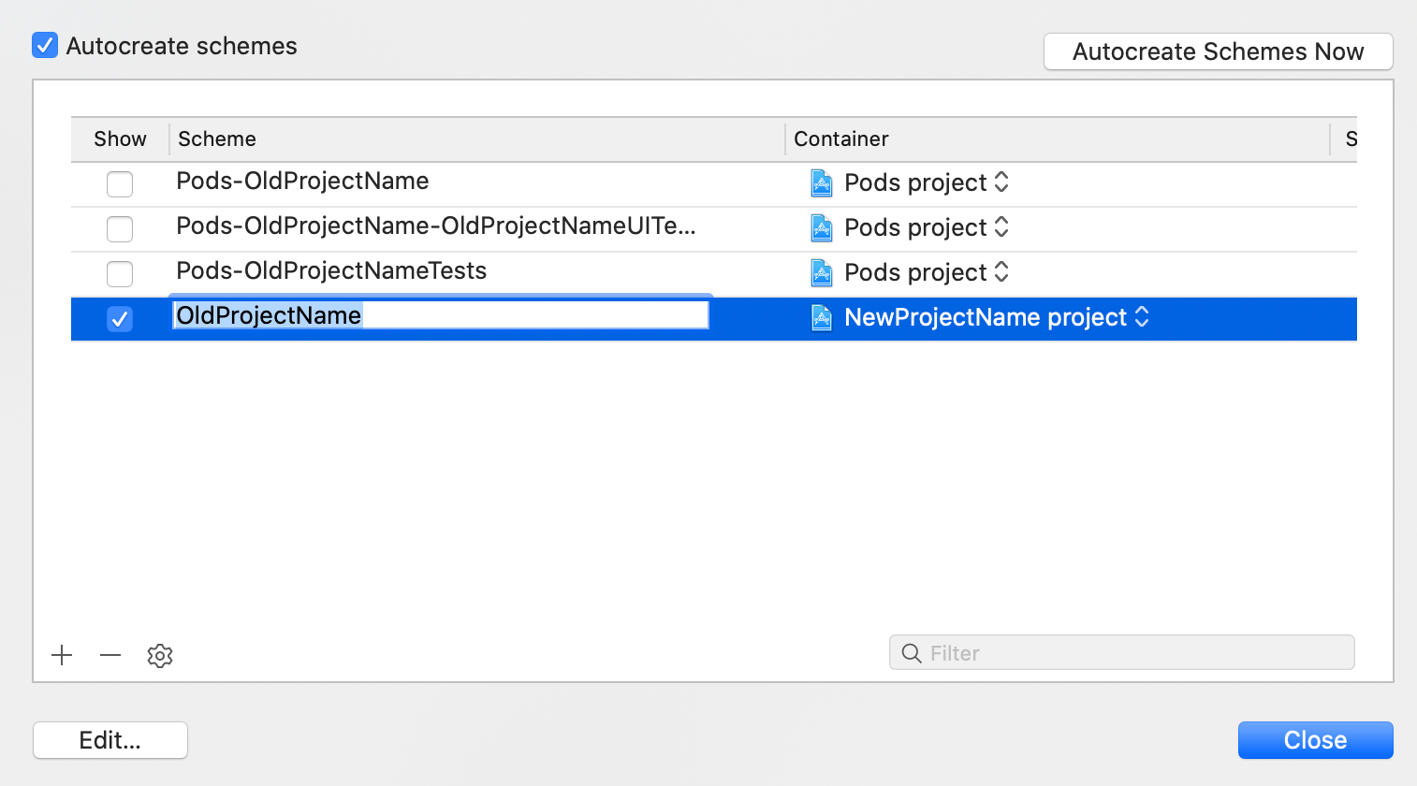The width and height of the screenshot is (1417, 786).
Task: Open the container dropdown for Pods-OldProjectName
Action: coord(1001,182)
